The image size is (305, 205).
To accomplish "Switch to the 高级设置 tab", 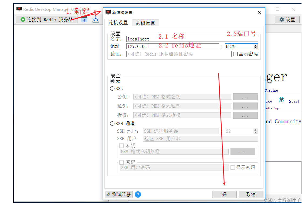I will (x=145, y=23).
